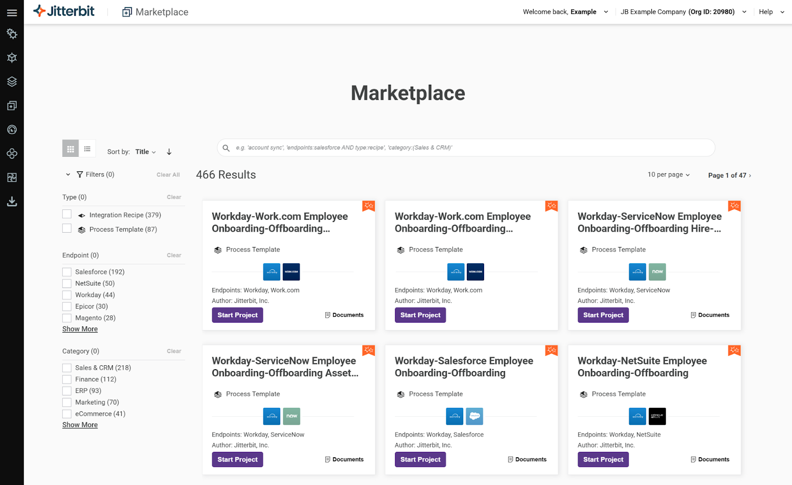
Task: Open Workday-NetSuite Employee Onboarding-Offboarding title
Action: pos(642,367)
